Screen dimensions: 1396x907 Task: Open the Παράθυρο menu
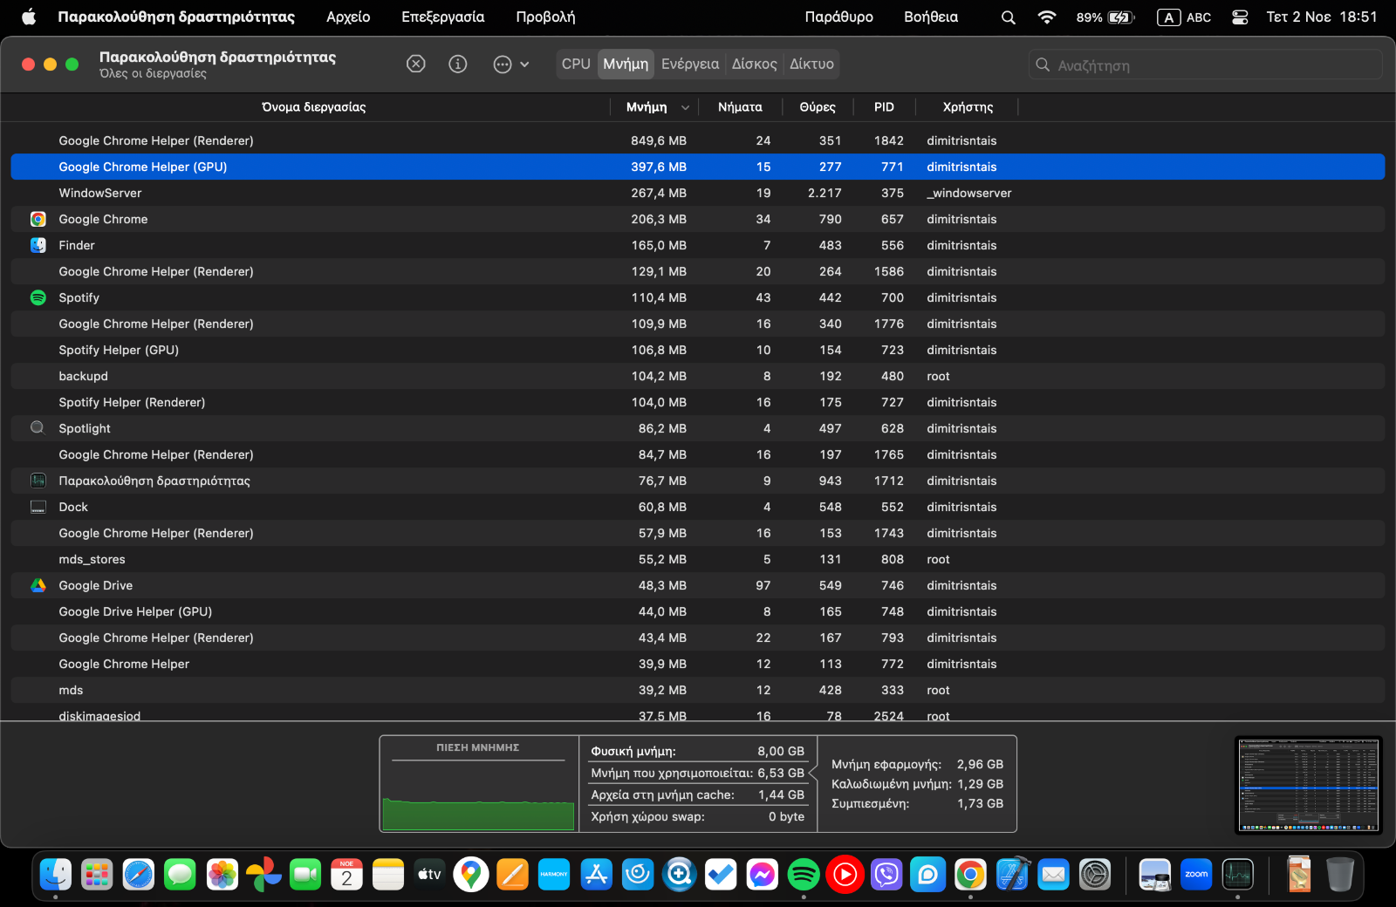[838, 17]
